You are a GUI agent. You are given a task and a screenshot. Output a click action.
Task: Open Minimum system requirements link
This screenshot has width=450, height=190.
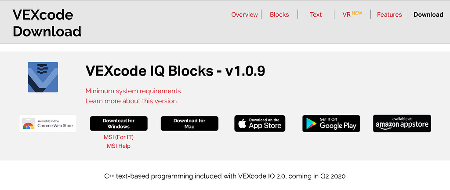(x=133, y=91)
